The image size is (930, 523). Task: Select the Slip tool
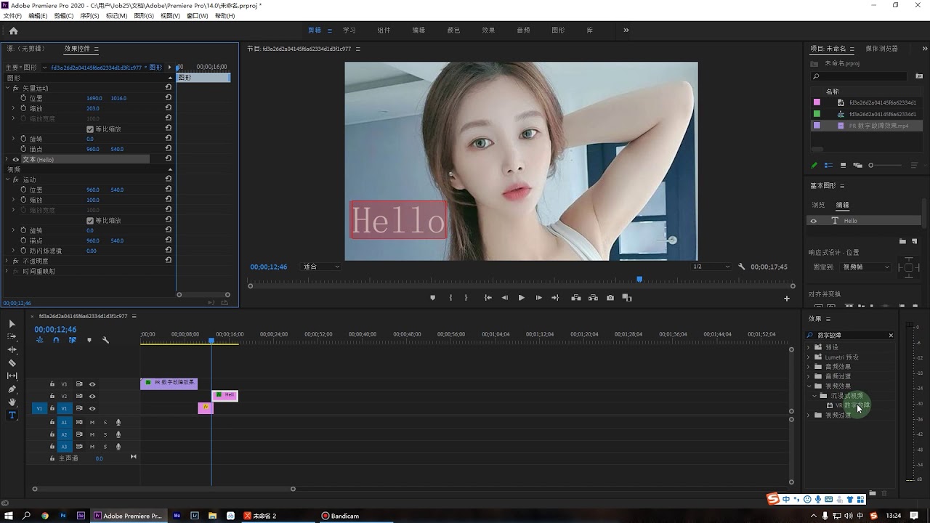(x=12, y=376)
